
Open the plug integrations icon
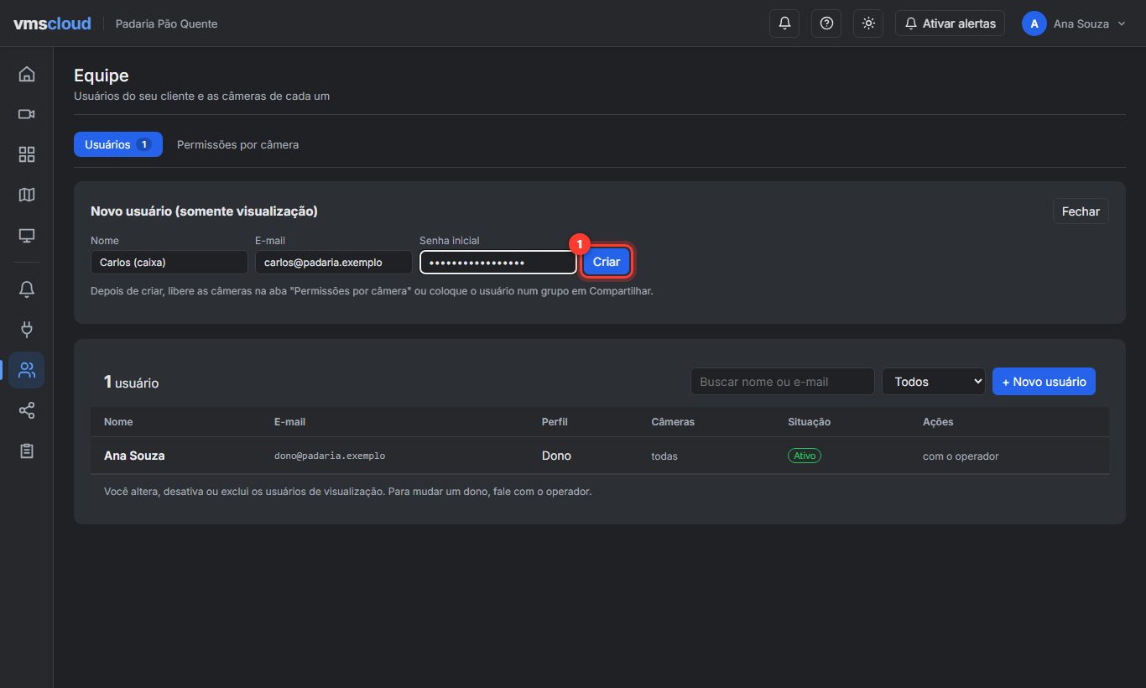click(27, 330)
